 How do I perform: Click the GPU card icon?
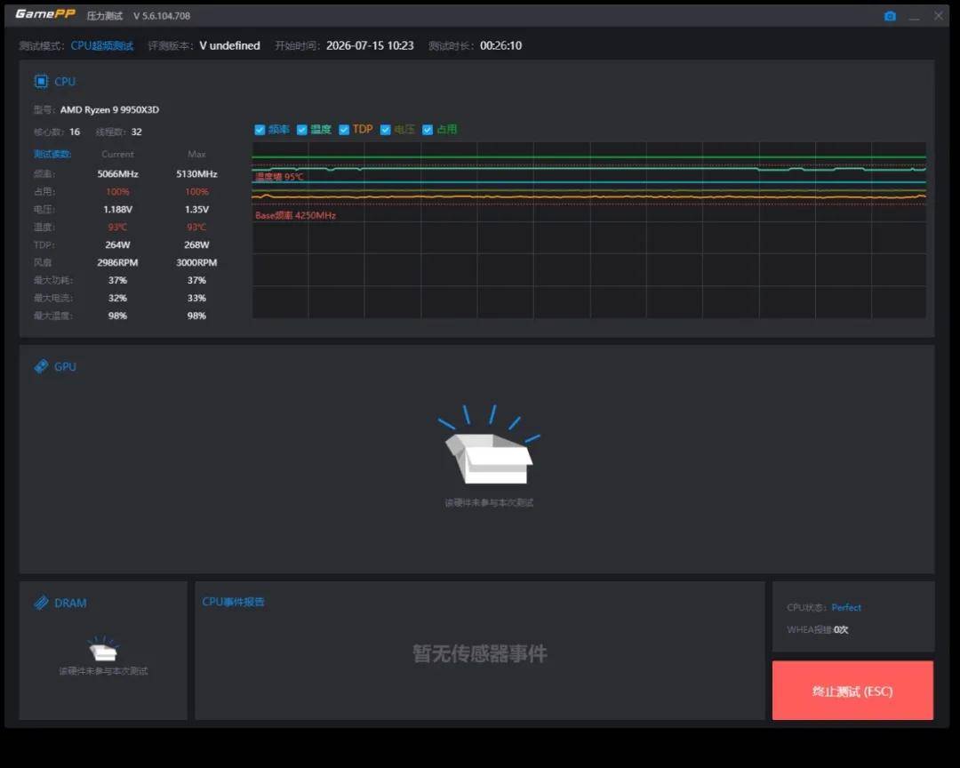tap(41, 366)
